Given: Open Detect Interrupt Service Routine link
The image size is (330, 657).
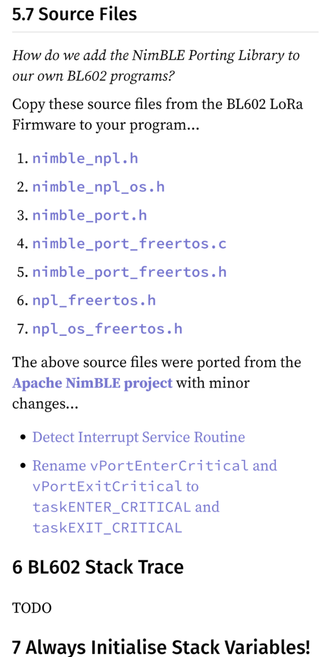Looking at the screenshot, I should pyautogui.click(x=138, y=437).
